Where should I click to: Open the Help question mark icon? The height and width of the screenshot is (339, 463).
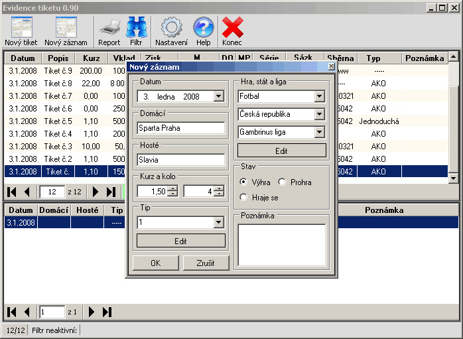[x=203, y=31]
